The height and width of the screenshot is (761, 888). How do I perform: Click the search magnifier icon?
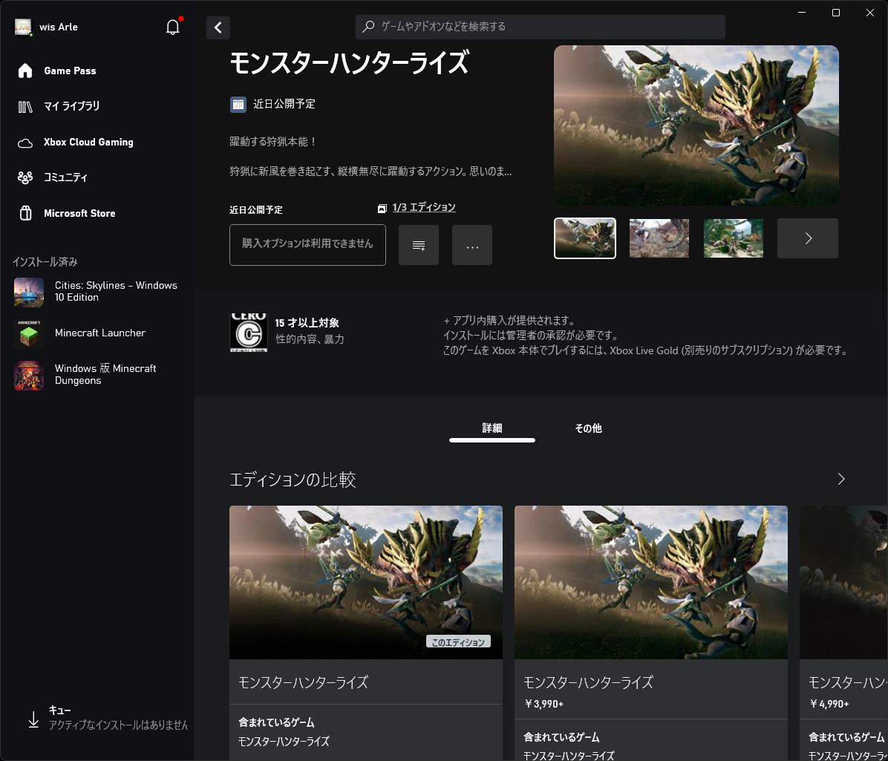click(369, 27)
